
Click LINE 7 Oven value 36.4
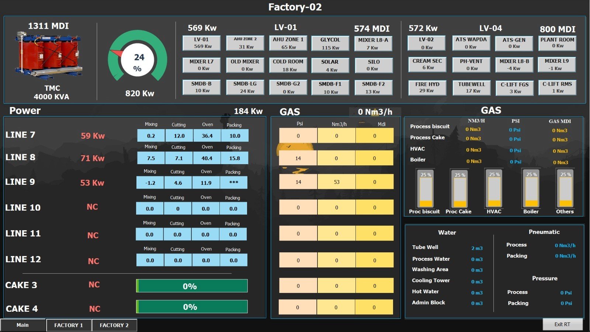207,135
